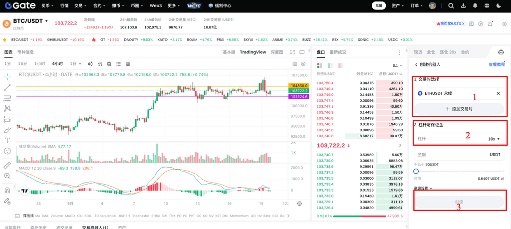Open the order book 0.1 precision dropdown
The width and height of the screenshot is (511, 229).
pyautogui.click(x=398, y=65)
